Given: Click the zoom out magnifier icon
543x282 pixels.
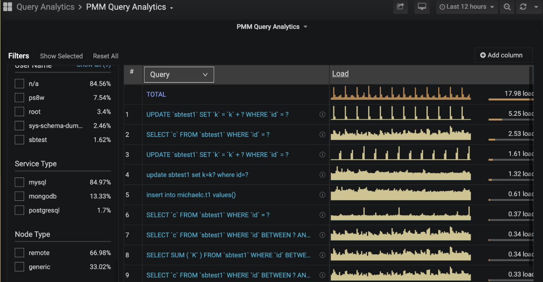Looking at the screenshot, I should coord(507,7).
